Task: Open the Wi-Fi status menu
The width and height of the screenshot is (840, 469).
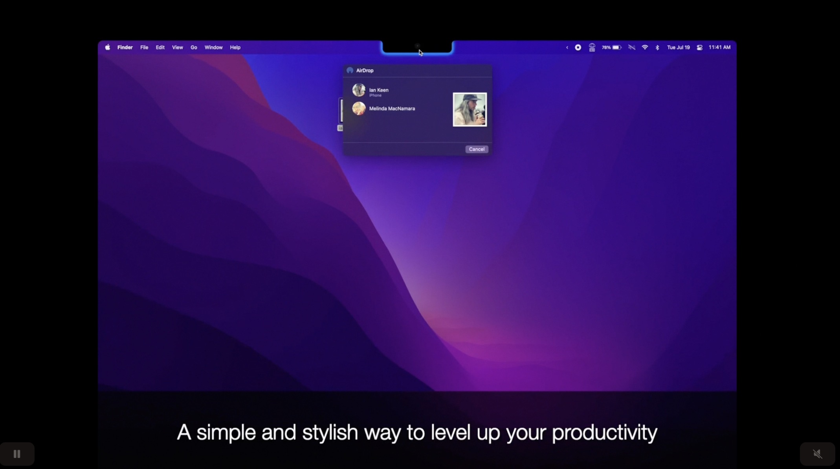Action: point(645,48)
